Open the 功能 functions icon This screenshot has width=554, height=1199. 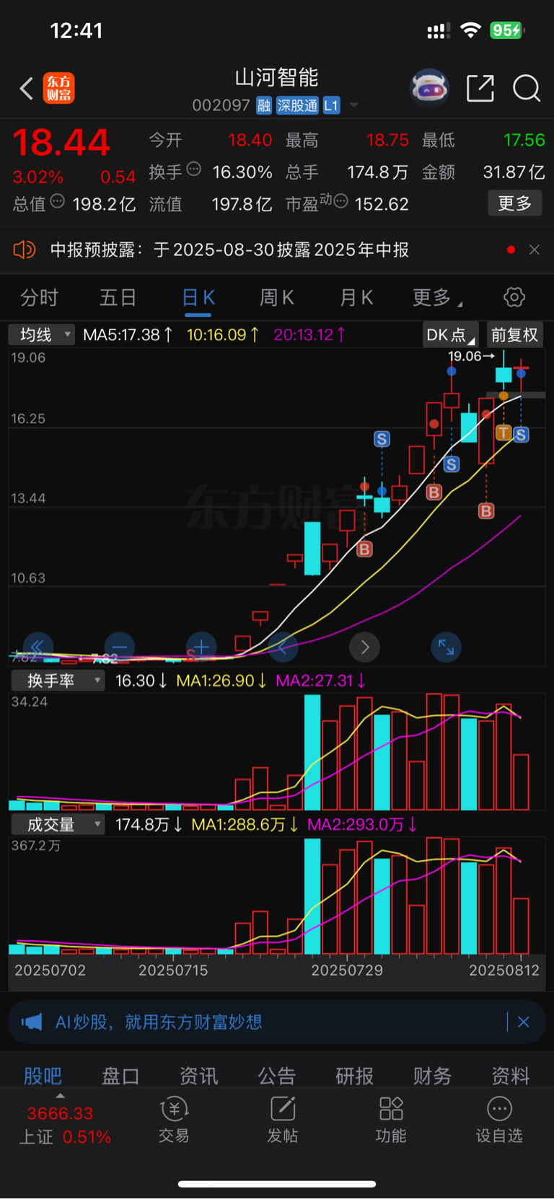391,1120
